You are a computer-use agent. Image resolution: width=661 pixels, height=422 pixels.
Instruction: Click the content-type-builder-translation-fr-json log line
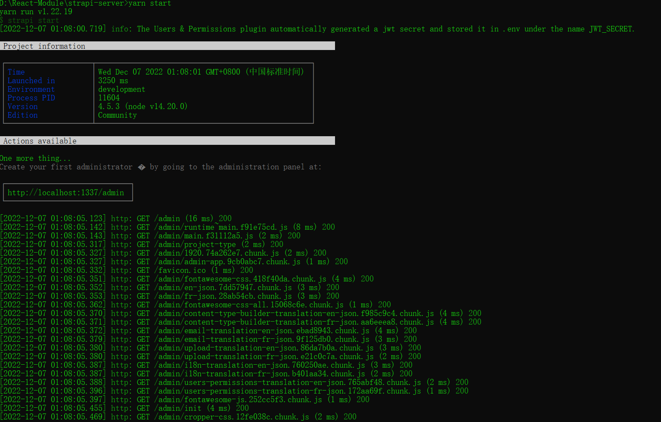(x=241, y=322)
